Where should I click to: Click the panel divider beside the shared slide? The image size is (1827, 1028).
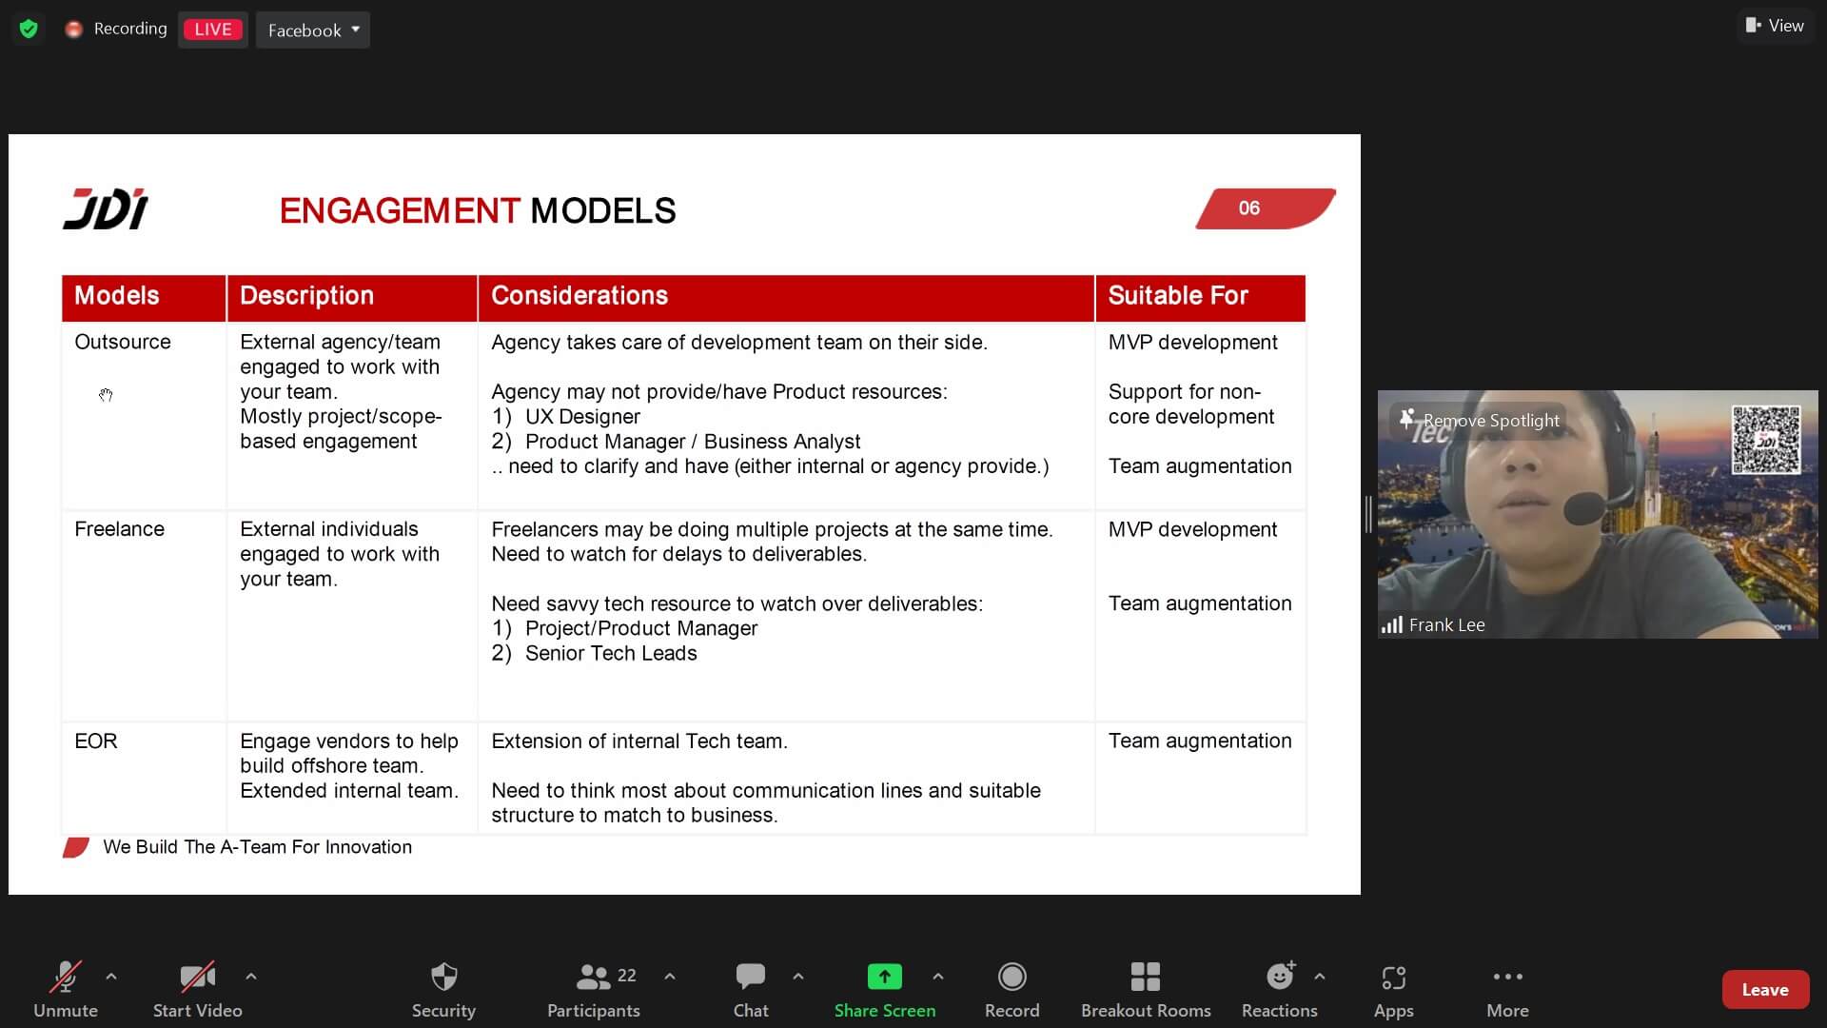point(1368,514)
